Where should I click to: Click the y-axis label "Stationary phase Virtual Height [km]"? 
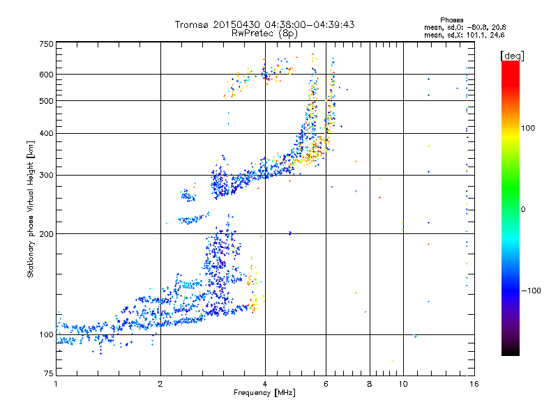pos(30,209)
